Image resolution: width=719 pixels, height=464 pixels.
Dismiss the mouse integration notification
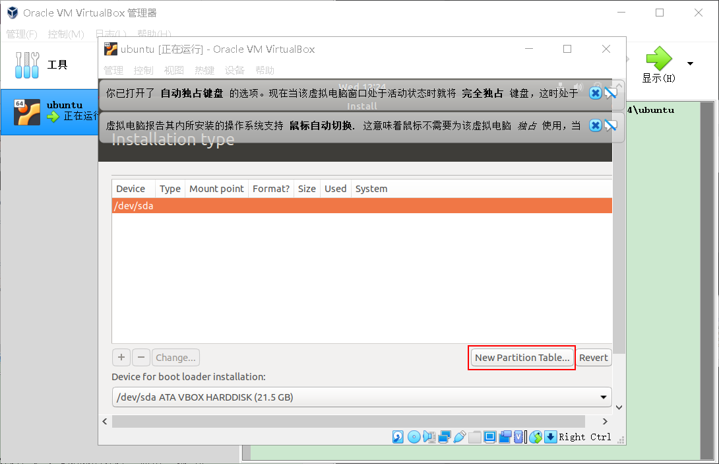click(595, 125)
